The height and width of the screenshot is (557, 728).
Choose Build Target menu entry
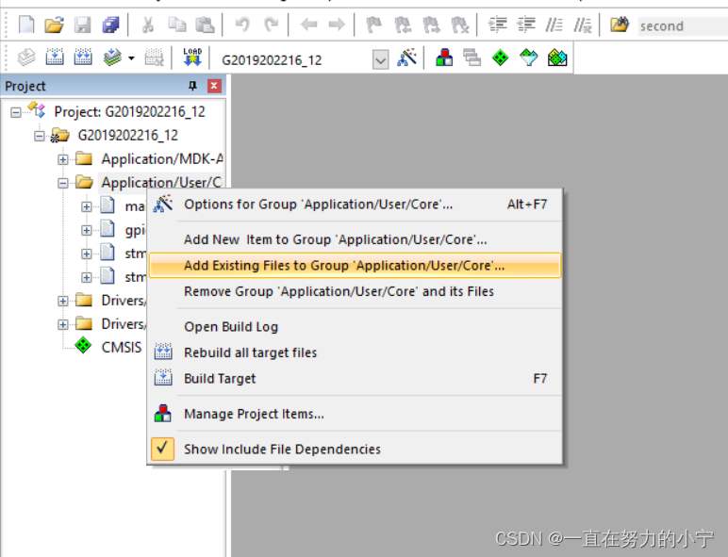pyautogui.click(x=356, y=379)
